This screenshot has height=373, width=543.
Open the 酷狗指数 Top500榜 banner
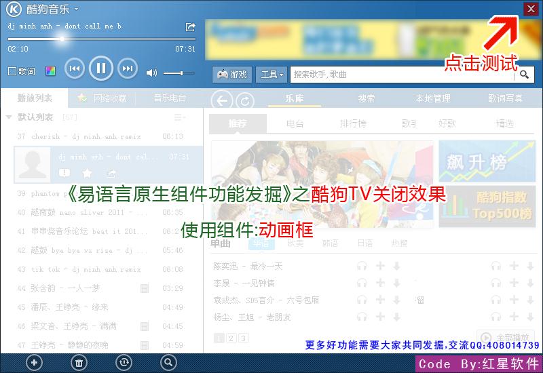pos(487,206)
